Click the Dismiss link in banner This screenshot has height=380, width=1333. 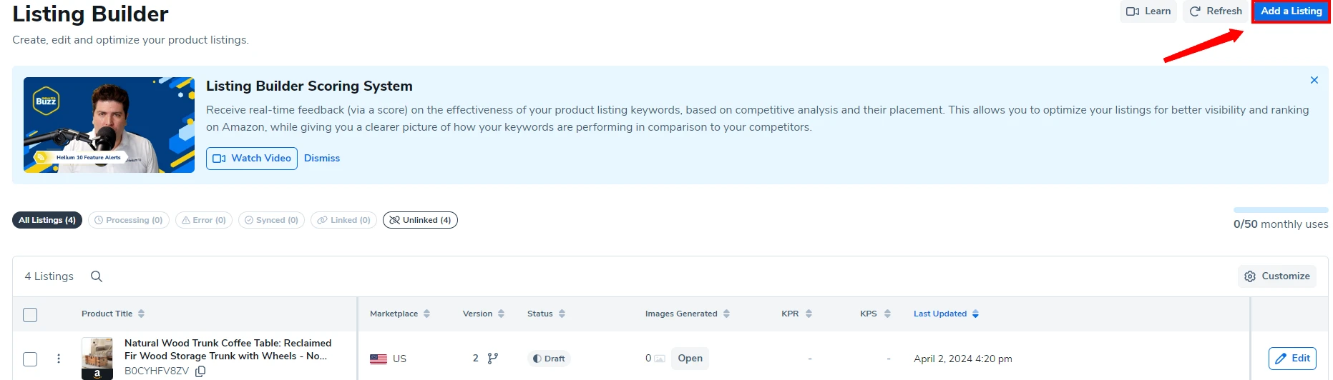tap(322, 159)
